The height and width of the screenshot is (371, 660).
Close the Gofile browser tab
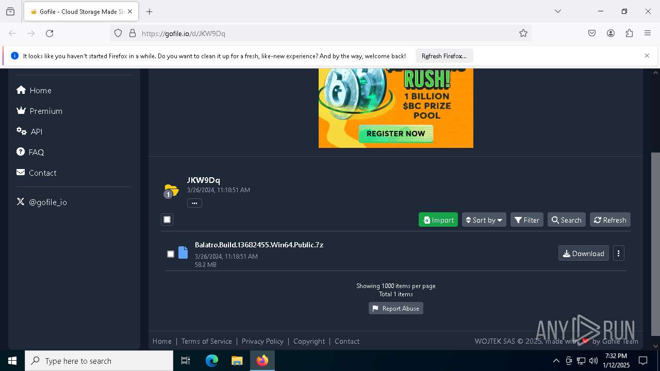(130, 11)
